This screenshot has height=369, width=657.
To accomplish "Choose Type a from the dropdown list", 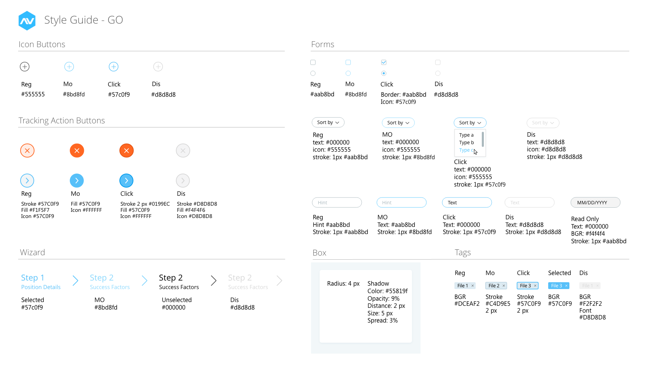I will click(466, 135).
